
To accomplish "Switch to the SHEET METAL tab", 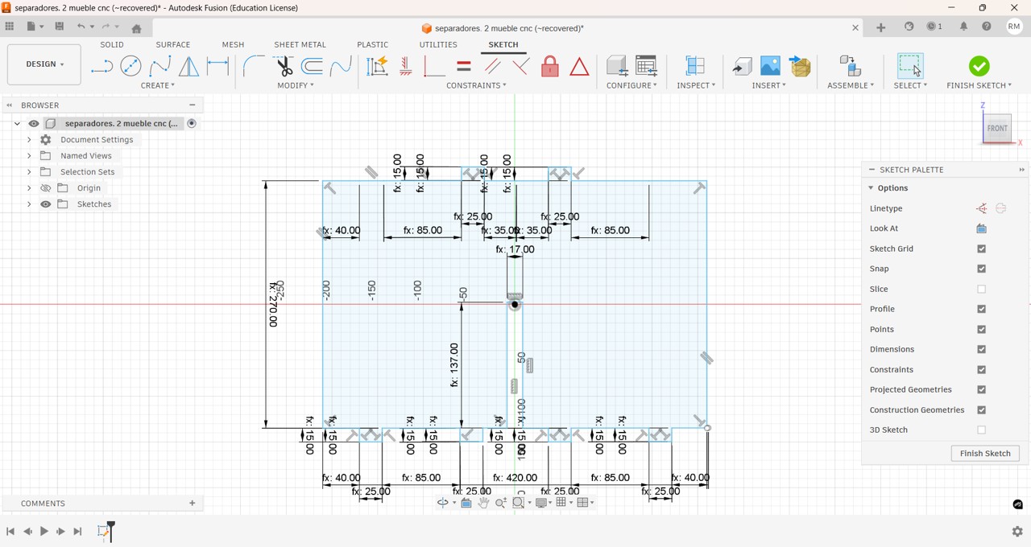I will click(300, 45).
